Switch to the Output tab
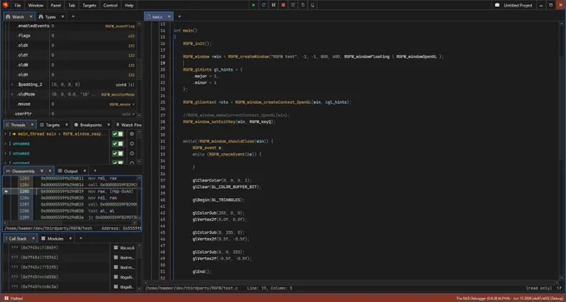 [71, 171]
